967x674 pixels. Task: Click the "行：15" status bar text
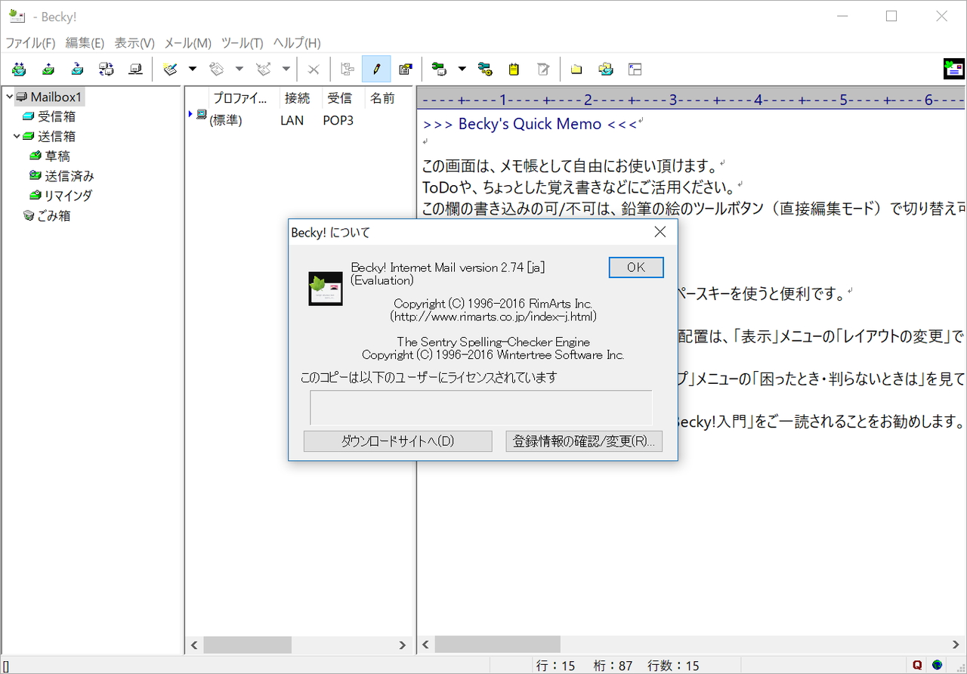click(556, 666)
